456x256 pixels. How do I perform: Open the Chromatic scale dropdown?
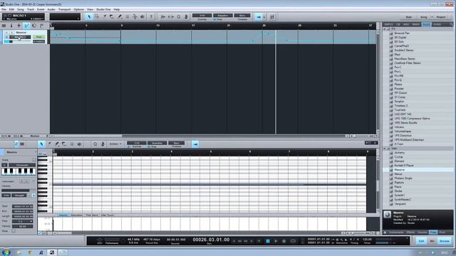[22, 165]
